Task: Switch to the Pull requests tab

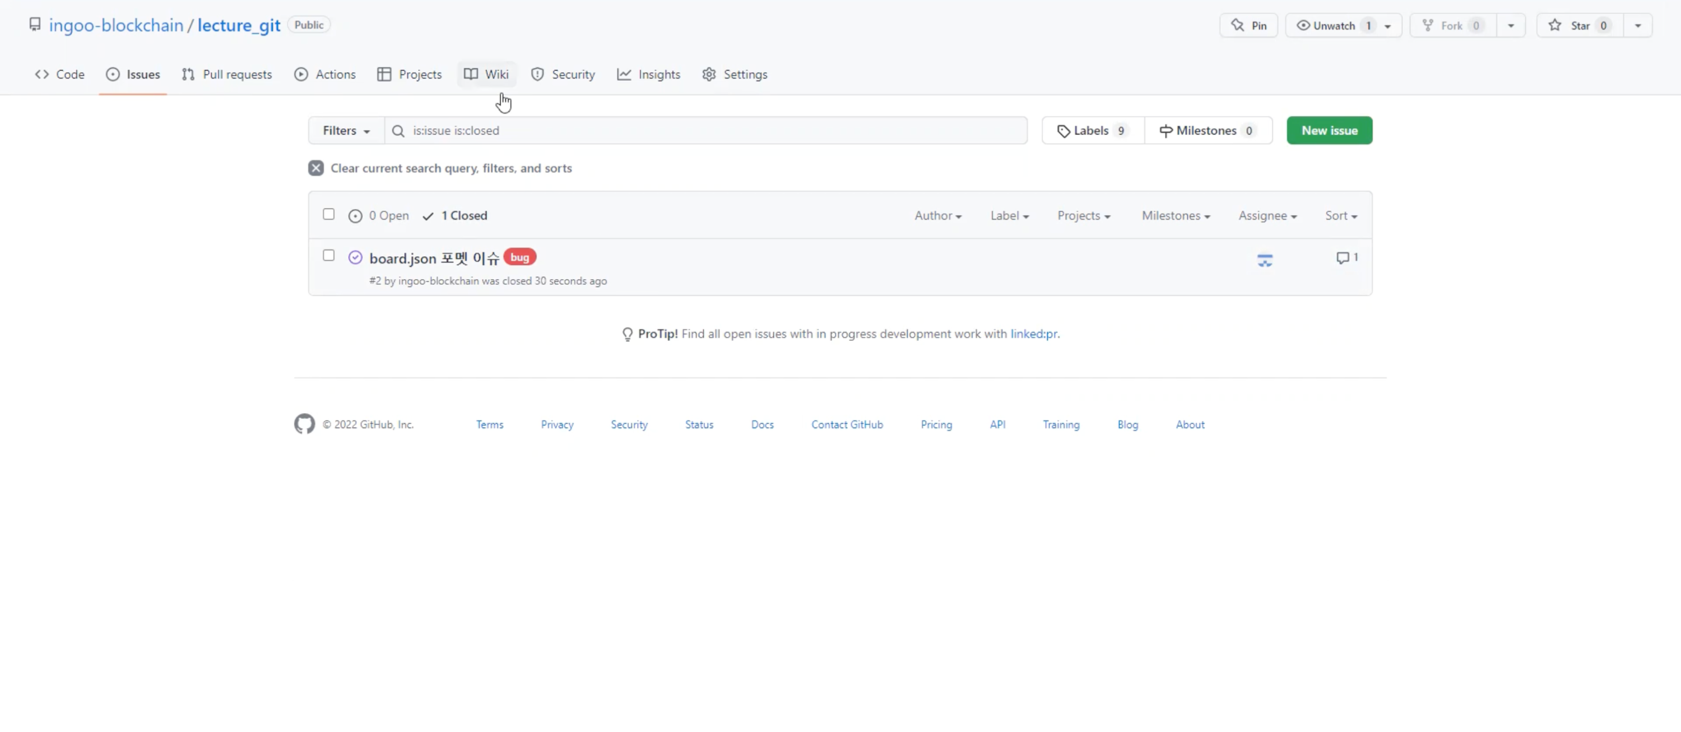Action: [x=226, y=75]
